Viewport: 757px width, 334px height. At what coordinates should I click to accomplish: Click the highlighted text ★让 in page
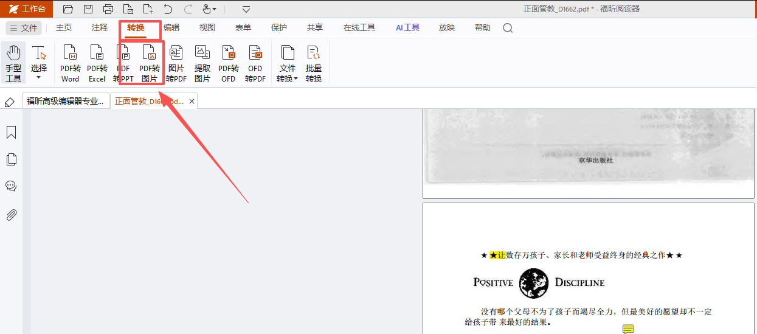(x=497, y=256)
